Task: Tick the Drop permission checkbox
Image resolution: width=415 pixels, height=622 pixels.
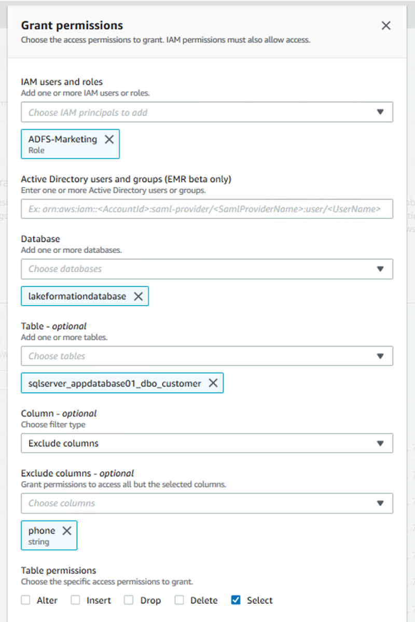Action: coord(129,600)
